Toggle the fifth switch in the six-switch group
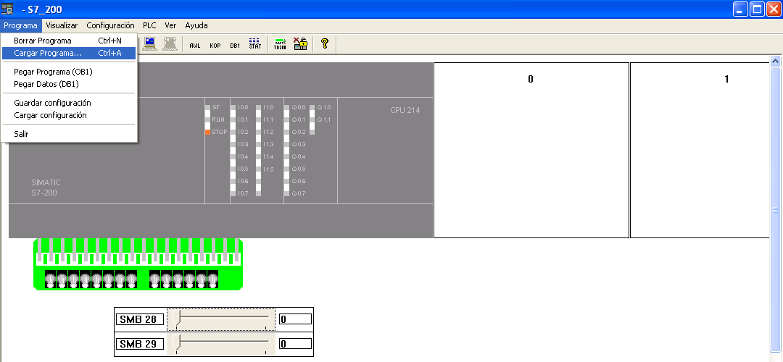783x362 pixels. 201,279
